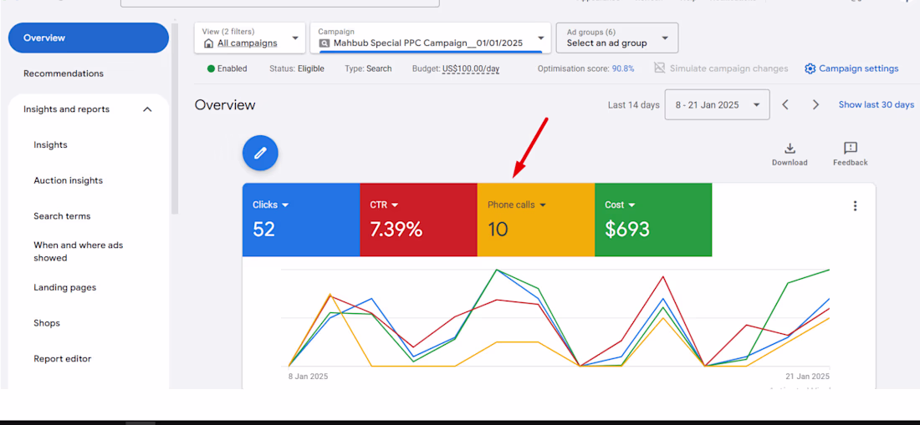
Task: Click the Campaign settings link
Action: click(858, 68)
